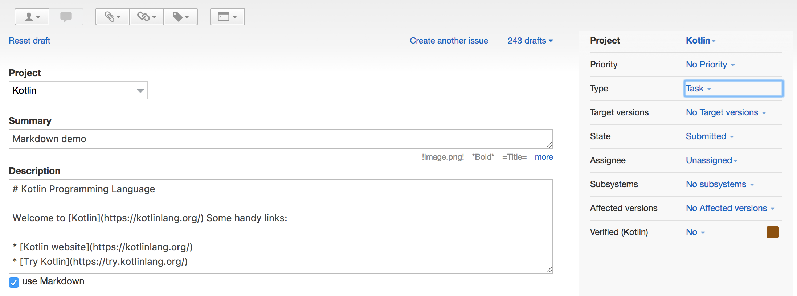Click the comment speech bubble icon
Image resolution: width=797 pixels, height=296 pixels.
(x=66, y=17)
